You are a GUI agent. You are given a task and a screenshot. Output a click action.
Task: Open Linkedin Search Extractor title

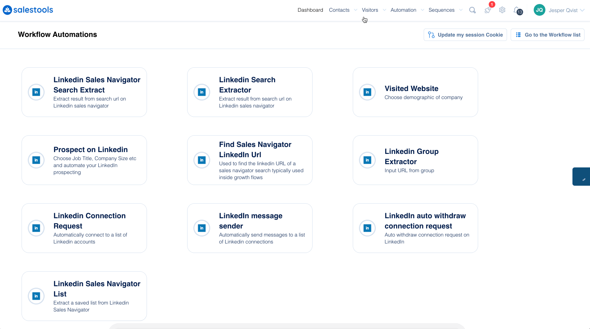pos(247,85)
